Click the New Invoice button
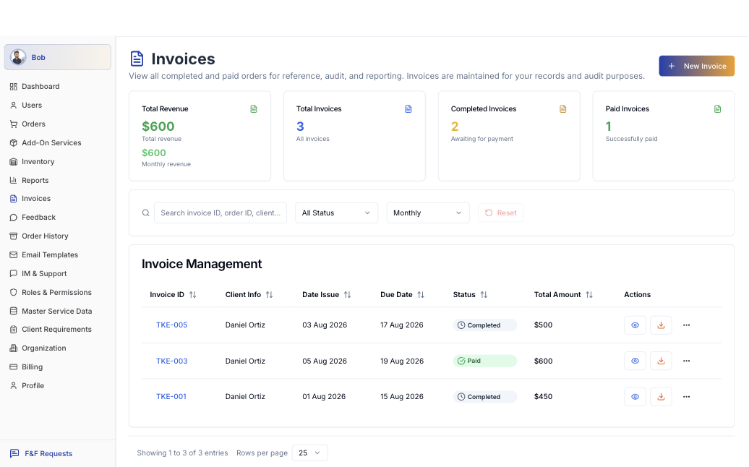The width and height of the screenshot is (749, 467). (696, 66)
